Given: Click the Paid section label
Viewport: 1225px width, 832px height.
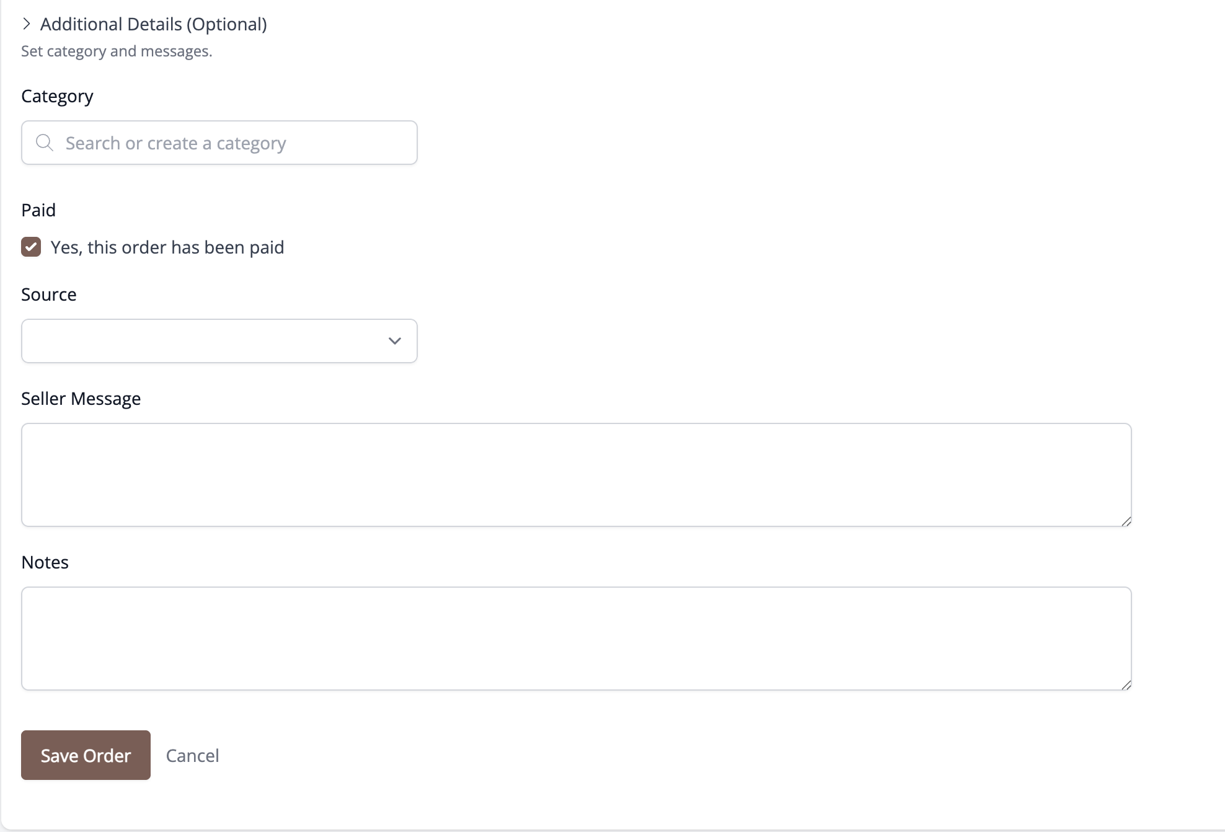Looking at the screenshot, I should (38, 210).
